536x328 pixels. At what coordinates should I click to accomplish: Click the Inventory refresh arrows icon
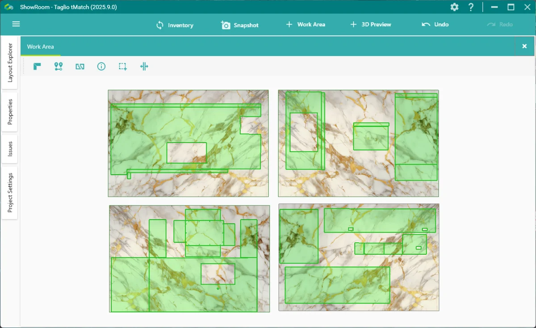160,25
